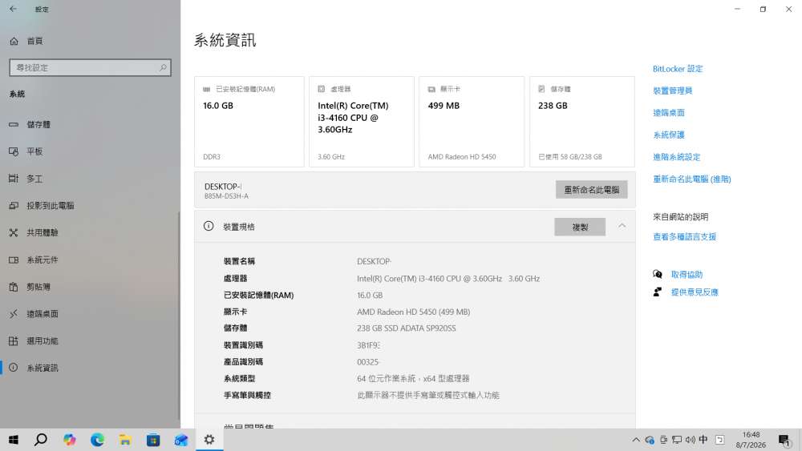
Task: Click the sidebar vertical scrollbar
Action: click(179, 314)
